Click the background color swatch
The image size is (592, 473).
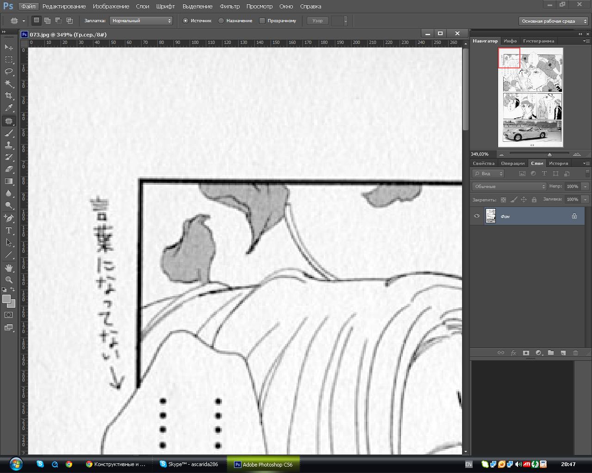click(12, 304)
